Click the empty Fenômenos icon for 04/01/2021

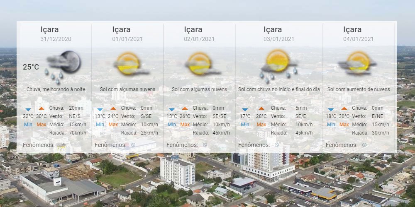(364, 145)
